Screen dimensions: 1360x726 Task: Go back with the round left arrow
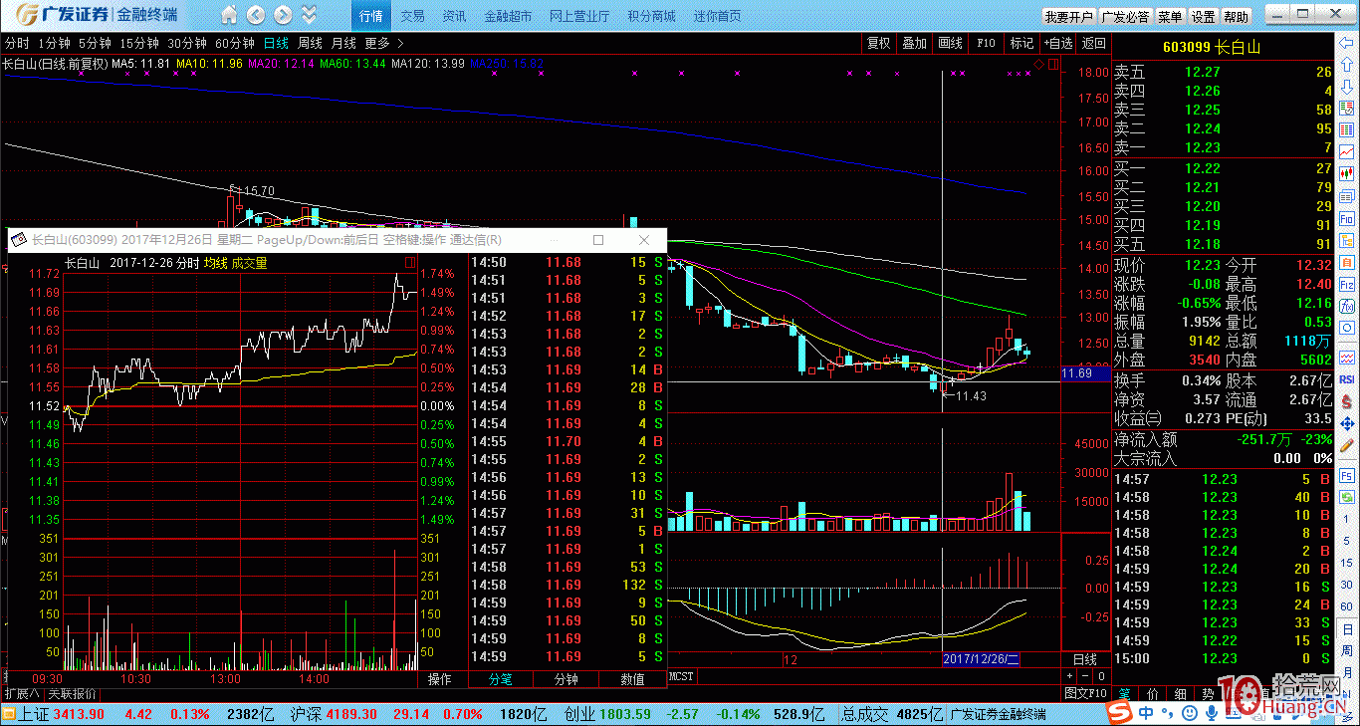point(256,15)
